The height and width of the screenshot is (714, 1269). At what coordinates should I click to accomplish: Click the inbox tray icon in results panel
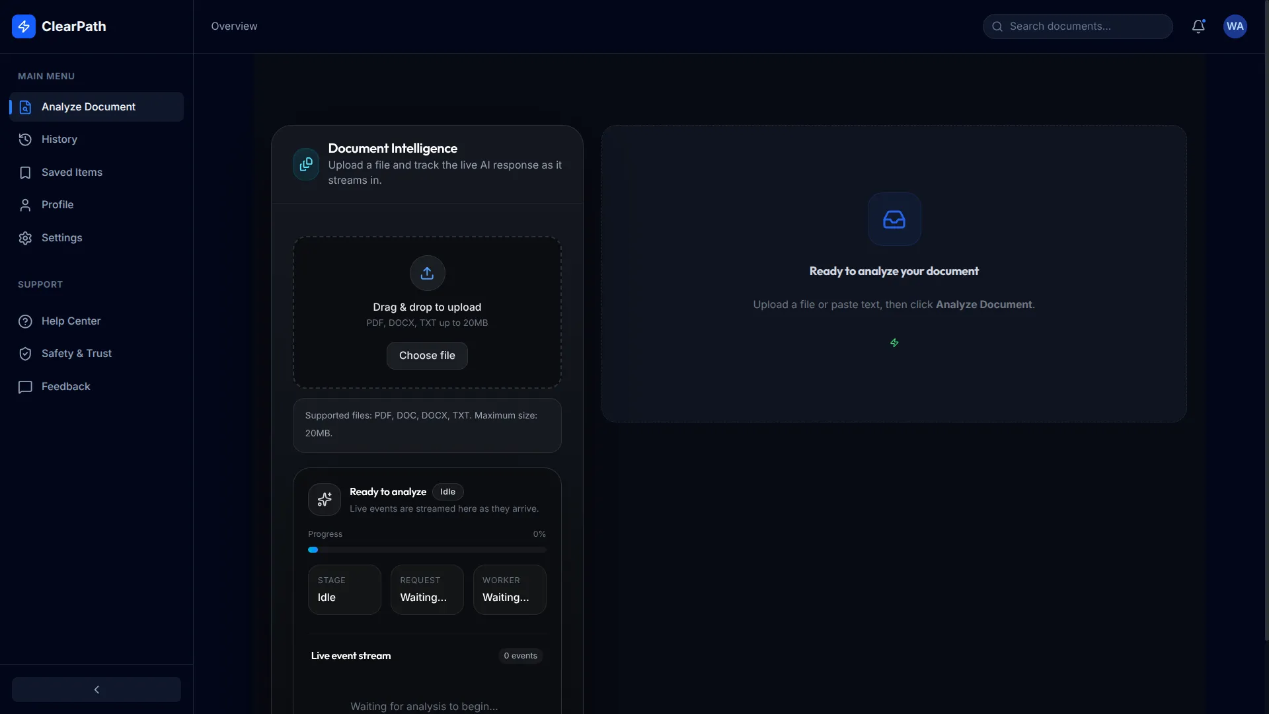point(894,219)
